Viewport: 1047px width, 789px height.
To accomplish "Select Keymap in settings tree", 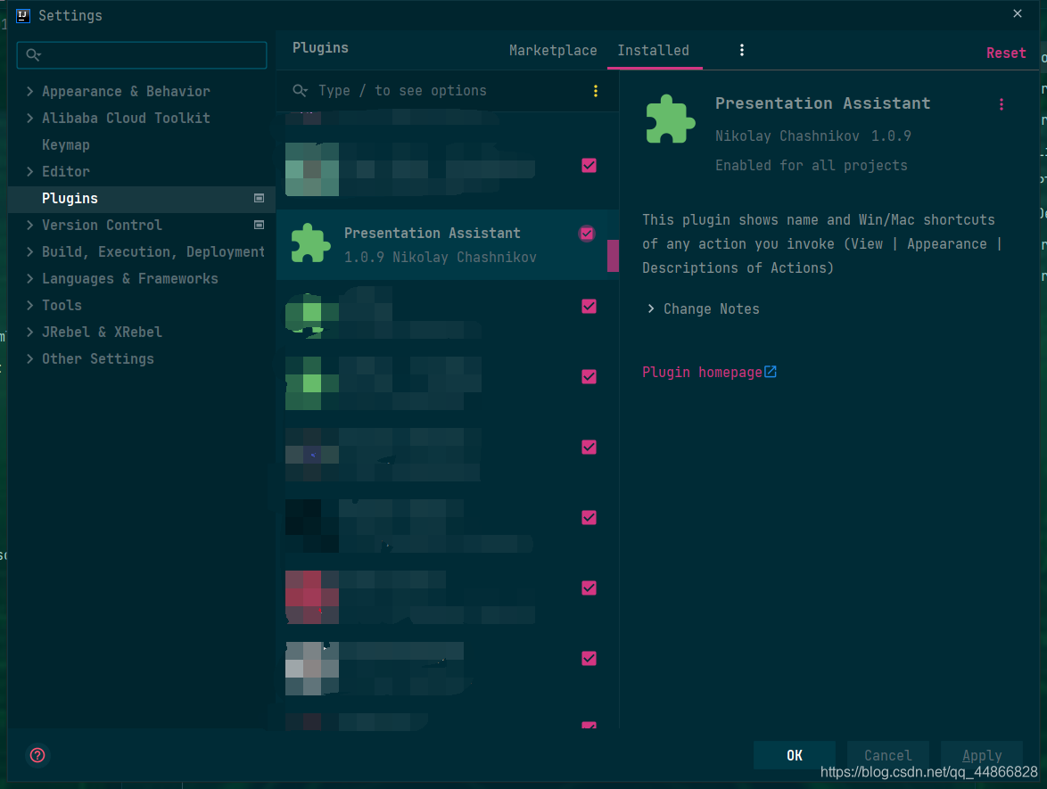I will (x=65, y=144).
